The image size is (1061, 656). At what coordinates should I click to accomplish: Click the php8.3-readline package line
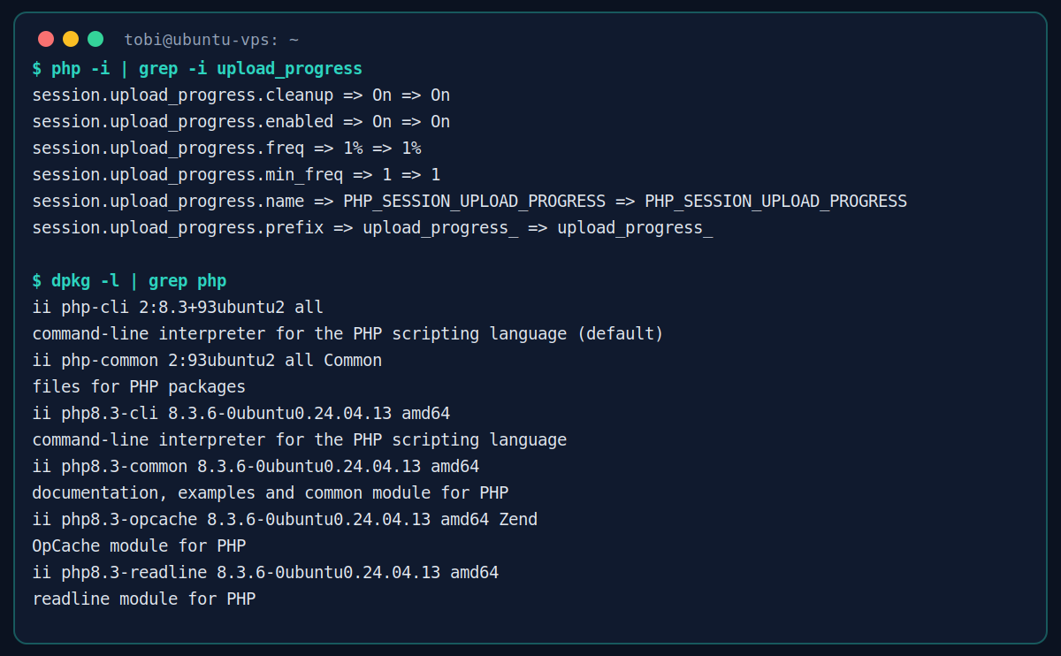point(265,573)
